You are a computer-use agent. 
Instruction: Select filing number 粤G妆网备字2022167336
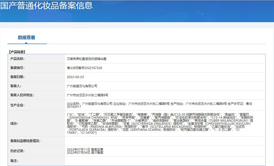coord(85,68)
